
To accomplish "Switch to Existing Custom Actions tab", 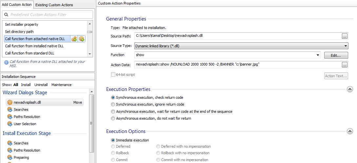I will pos(54,5).
